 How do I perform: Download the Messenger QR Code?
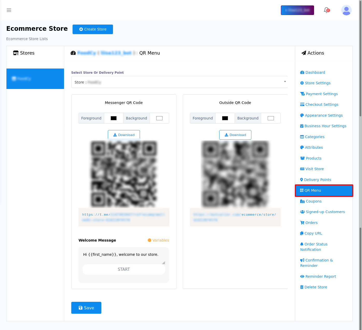coord(124,135)
